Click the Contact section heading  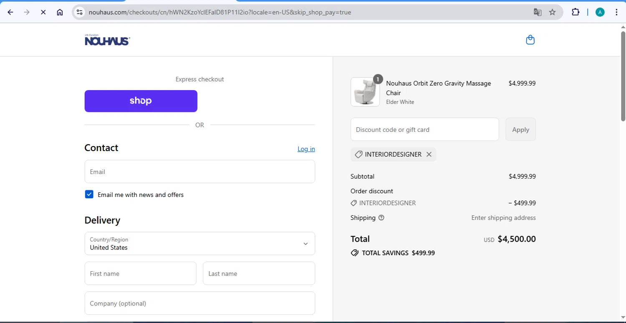click(x=101, y=148)
